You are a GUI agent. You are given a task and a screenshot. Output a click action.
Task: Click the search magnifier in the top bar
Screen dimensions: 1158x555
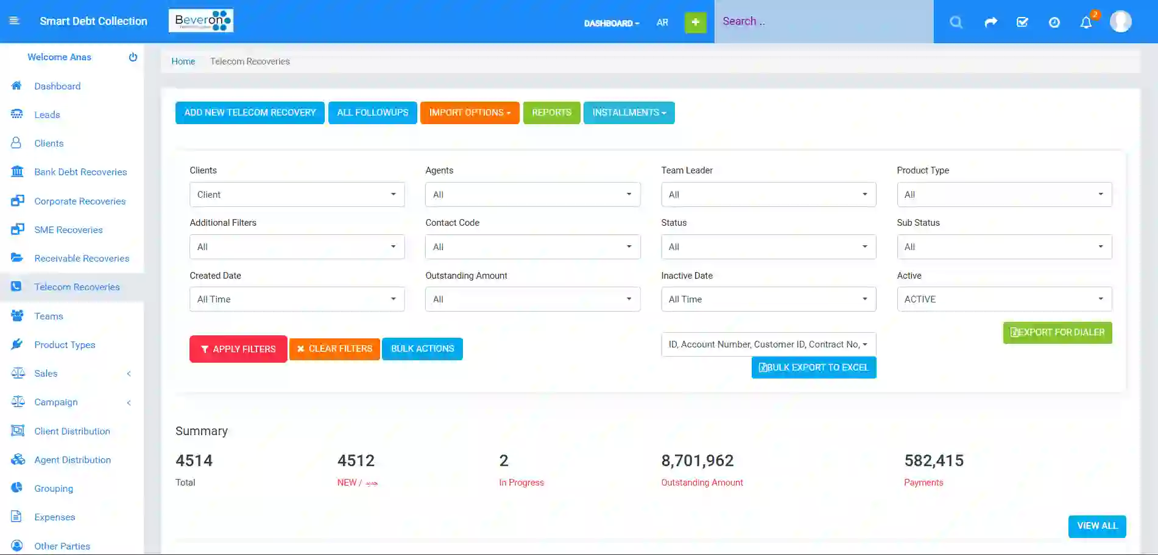coord(956,22)
